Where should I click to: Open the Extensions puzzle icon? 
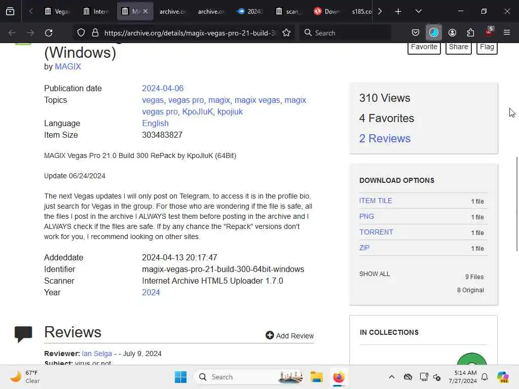point(470,33)
